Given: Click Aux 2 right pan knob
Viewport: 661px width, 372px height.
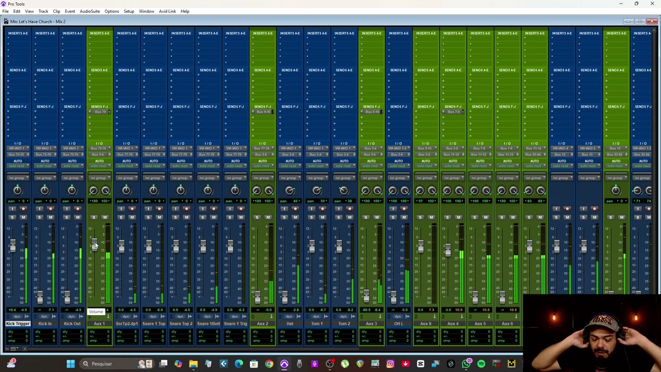Looking at the screenshot, I should pos(269,191).
